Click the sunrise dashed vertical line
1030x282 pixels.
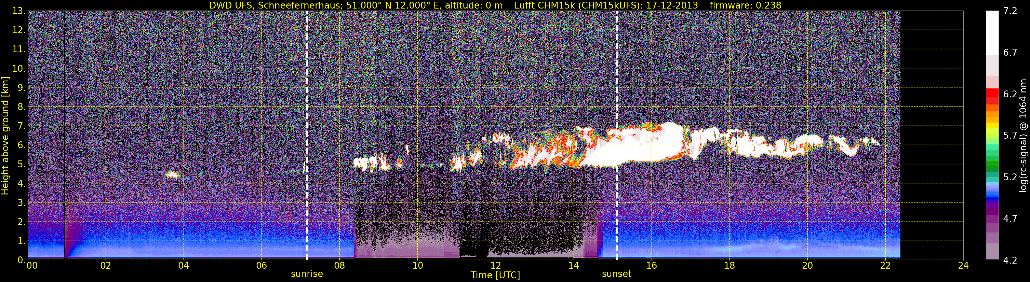[x=307, y=135]
